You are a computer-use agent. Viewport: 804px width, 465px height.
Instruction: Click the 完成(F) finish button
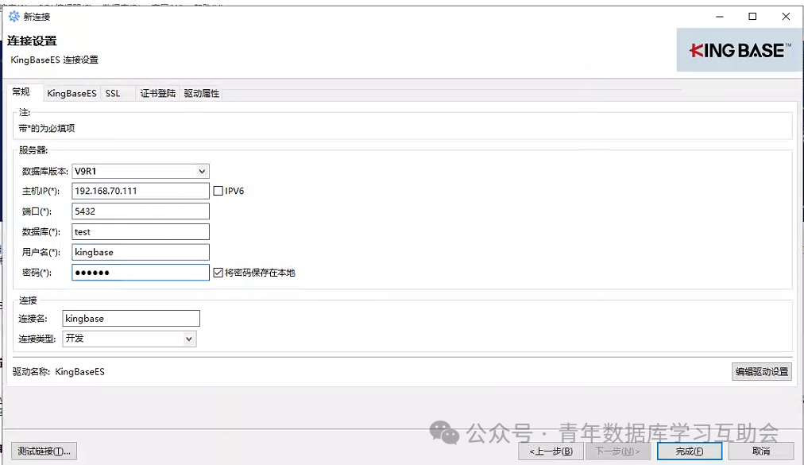pos(690,451)
